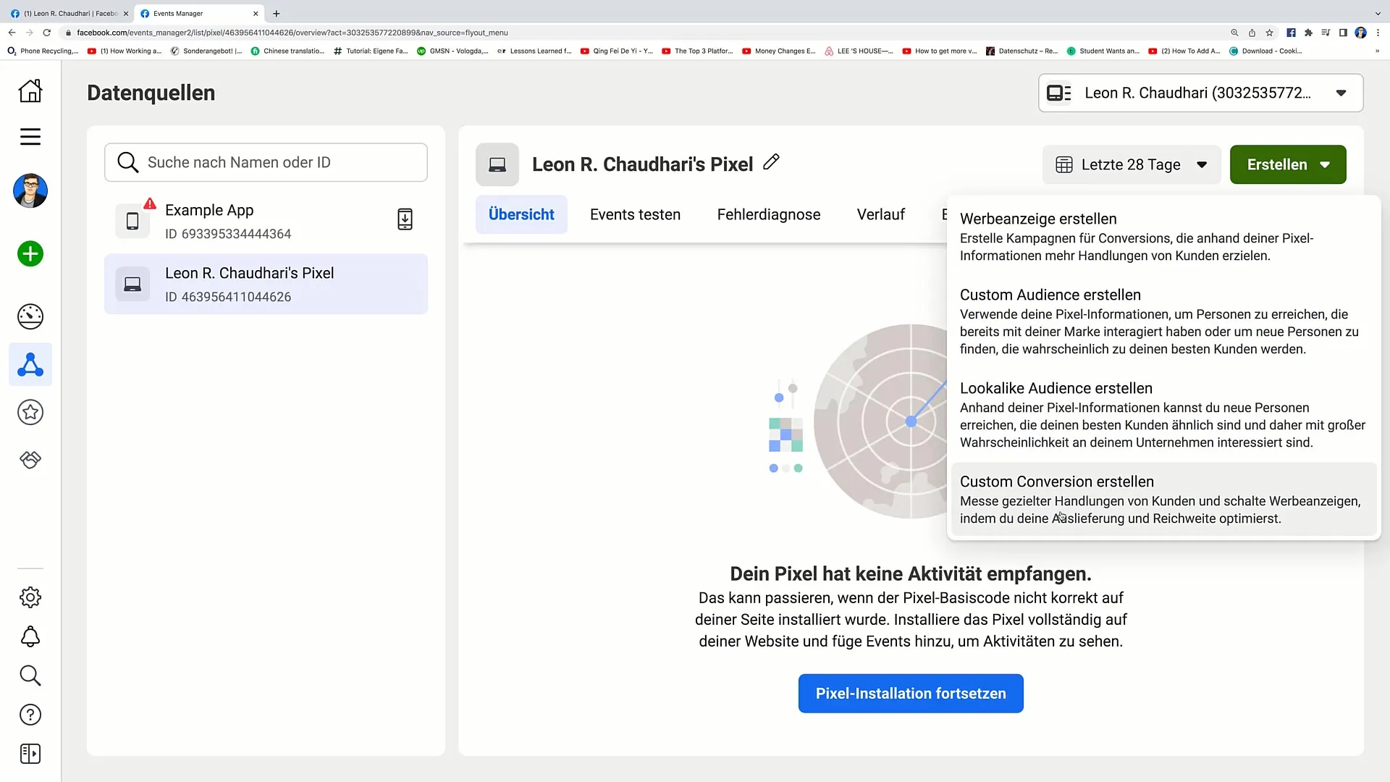The image size is (1390, 782).
Task: Click the notifications bell icon in sidebar
Action: coord(30,636)
